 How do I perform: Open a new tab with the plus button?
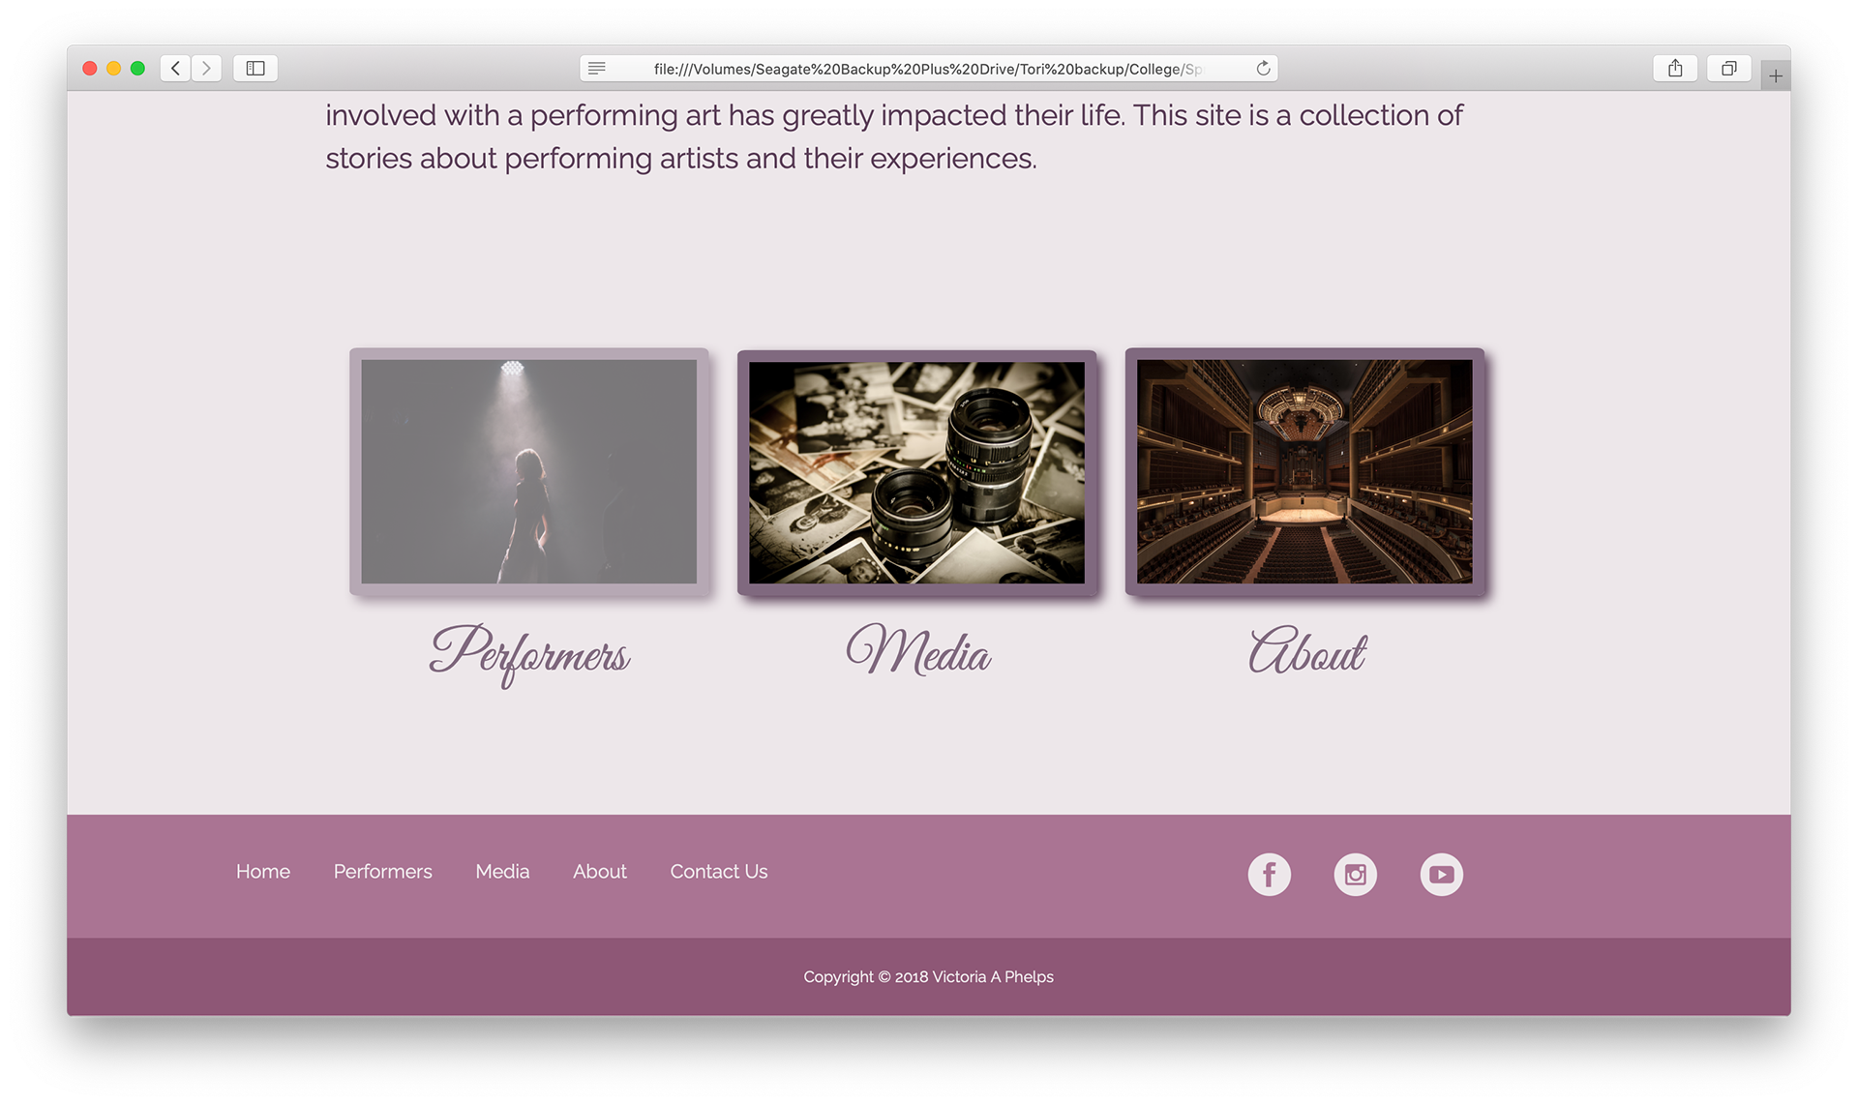pos(1776,75)
